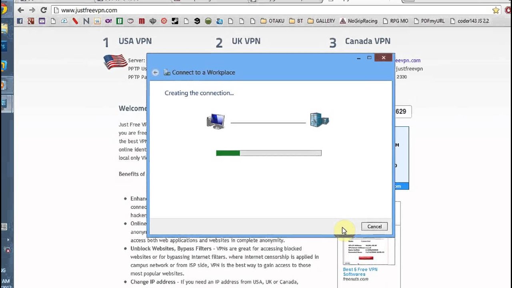Open the green B bookmark
The image size is (512, 288).
[120, 21]
